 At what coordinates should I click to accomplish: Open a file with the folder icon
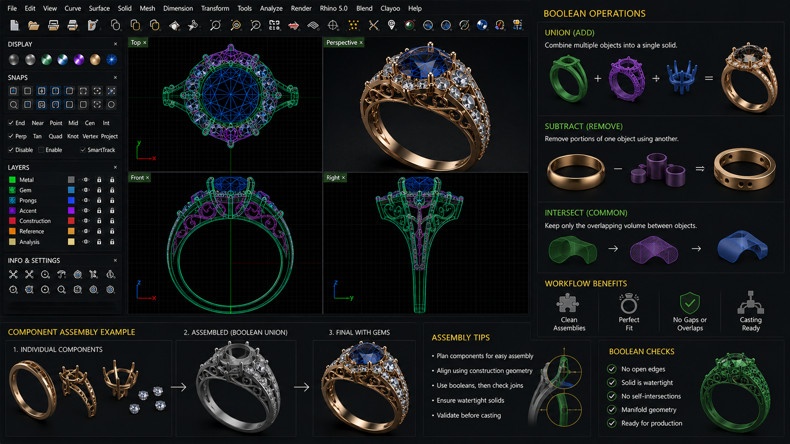(x=34, y=25)
